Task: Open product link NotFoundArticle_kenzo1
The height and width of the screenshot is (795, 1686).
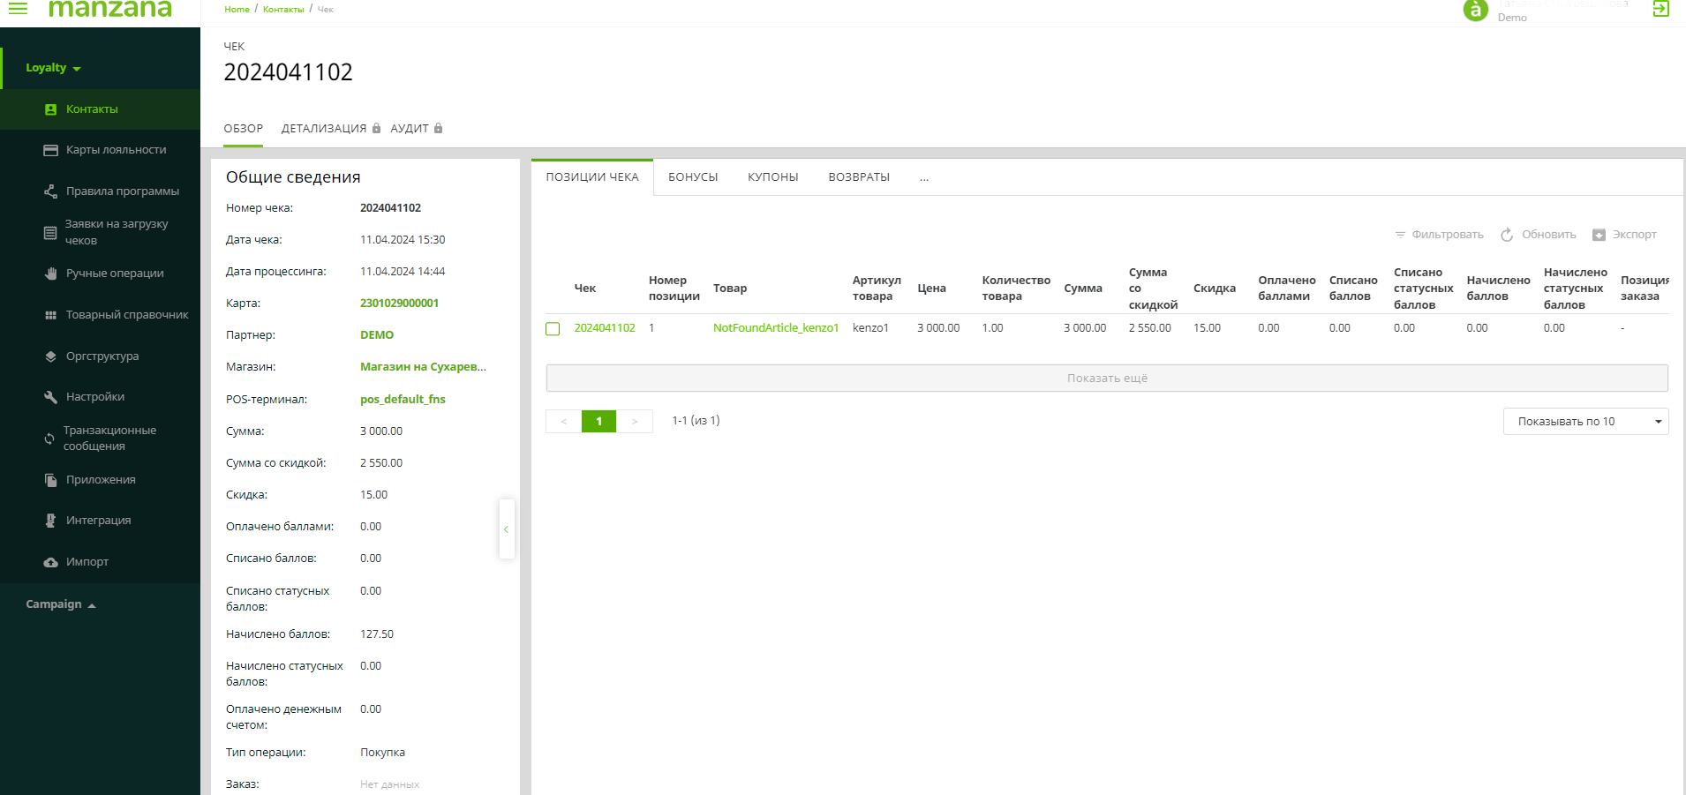Action: coord(775,328)
